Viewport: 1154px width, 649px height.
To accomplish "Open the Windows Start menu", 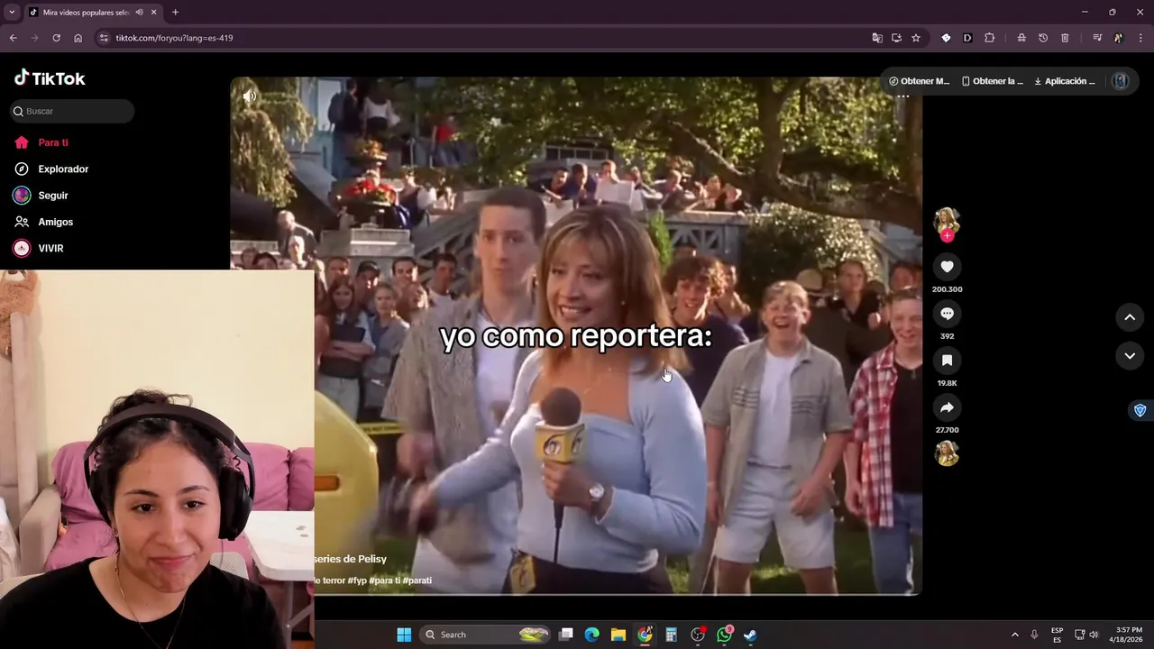I will pos(404,635).
